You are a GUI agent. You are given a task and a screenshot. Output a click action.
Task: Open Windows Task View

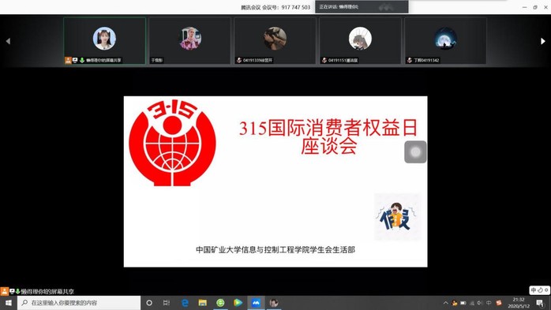pyautogui.click(x=167, y=303)
